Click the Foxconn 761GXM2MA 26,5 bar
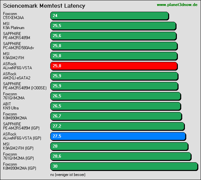Screen dimensions: 201x180 point(116,96)
